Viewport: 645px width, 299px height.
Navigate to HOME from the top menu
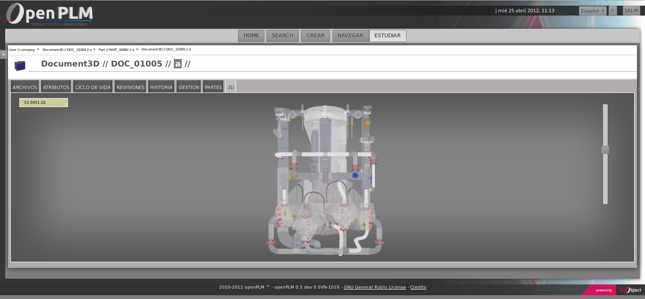tap(251, 35)
